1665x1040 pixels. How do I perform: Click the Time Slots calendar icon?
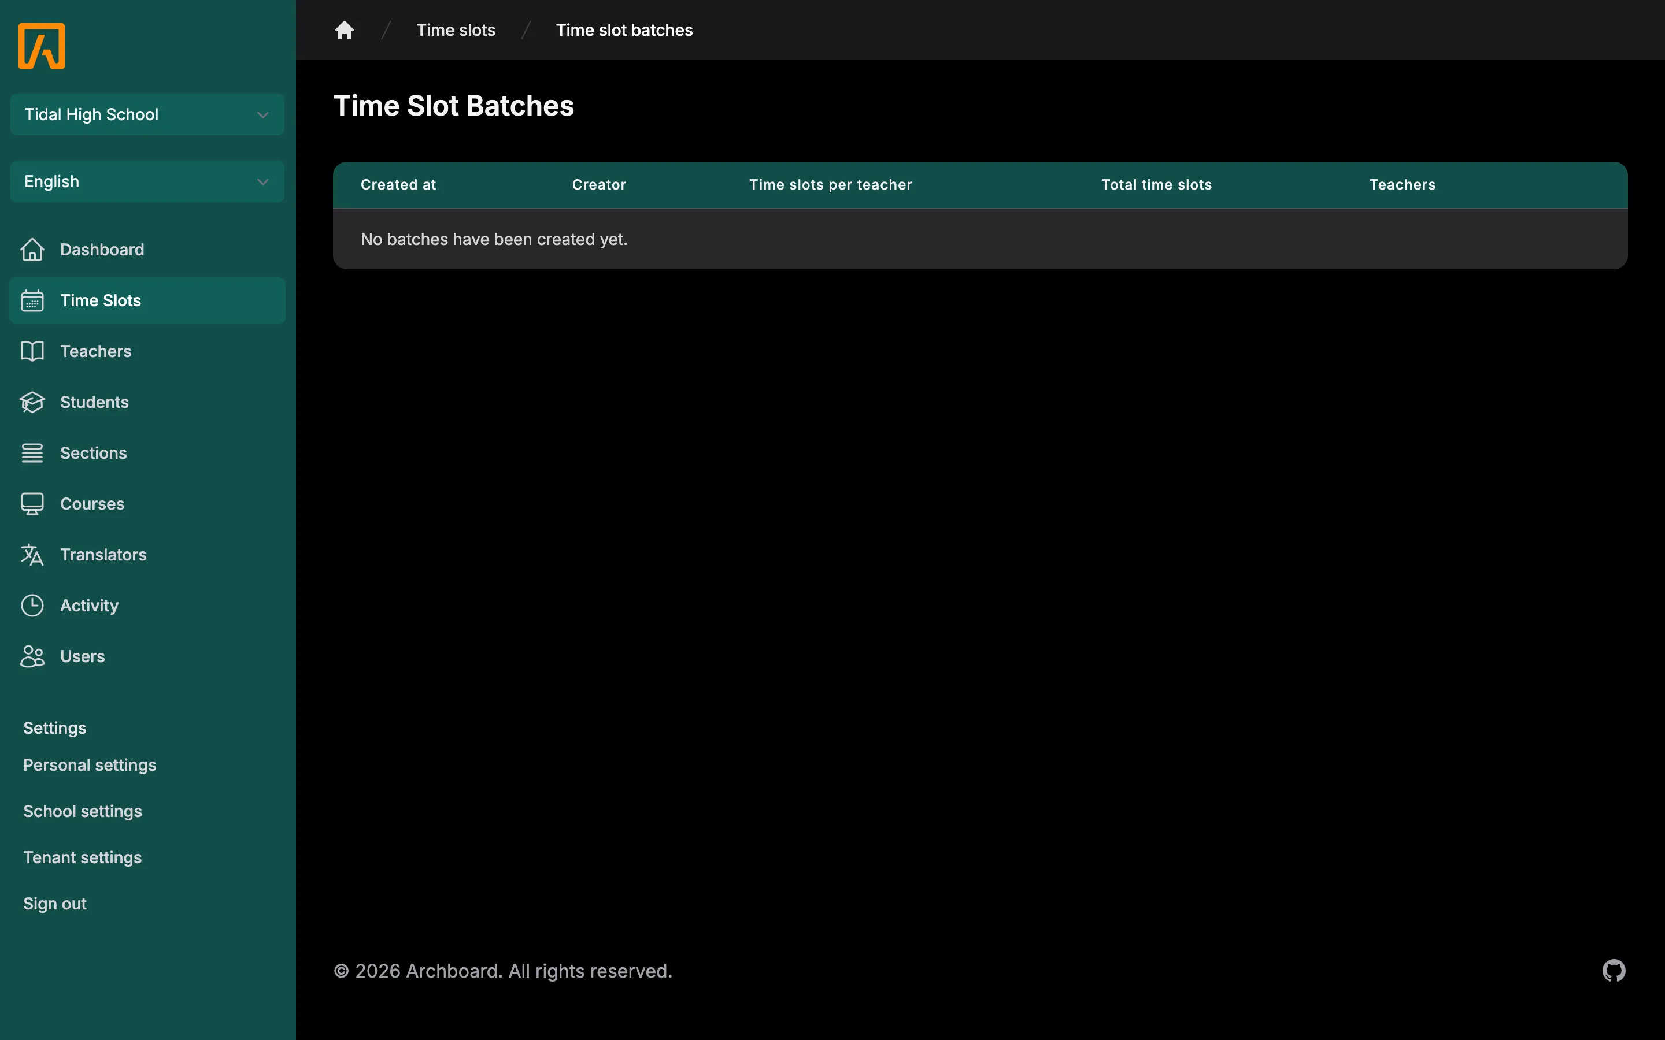[32, 300]
